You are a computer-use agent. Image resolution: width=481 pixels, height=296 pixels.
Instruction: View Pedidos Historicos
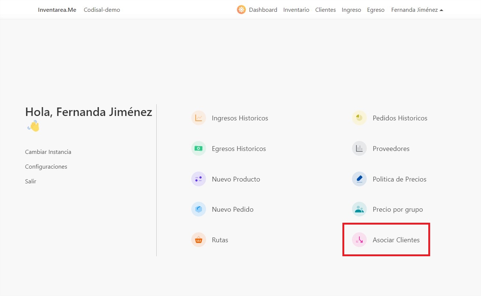(x=400, y=118)
